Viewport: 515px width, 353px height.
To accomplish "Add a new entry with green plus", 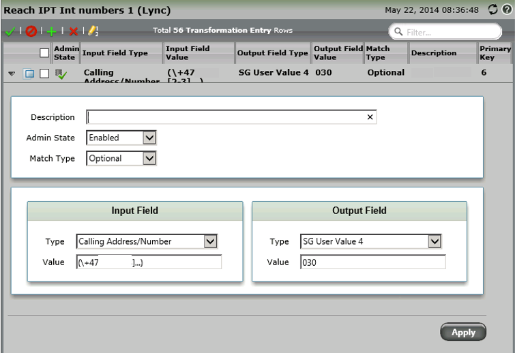I will (x=52, y=31).
